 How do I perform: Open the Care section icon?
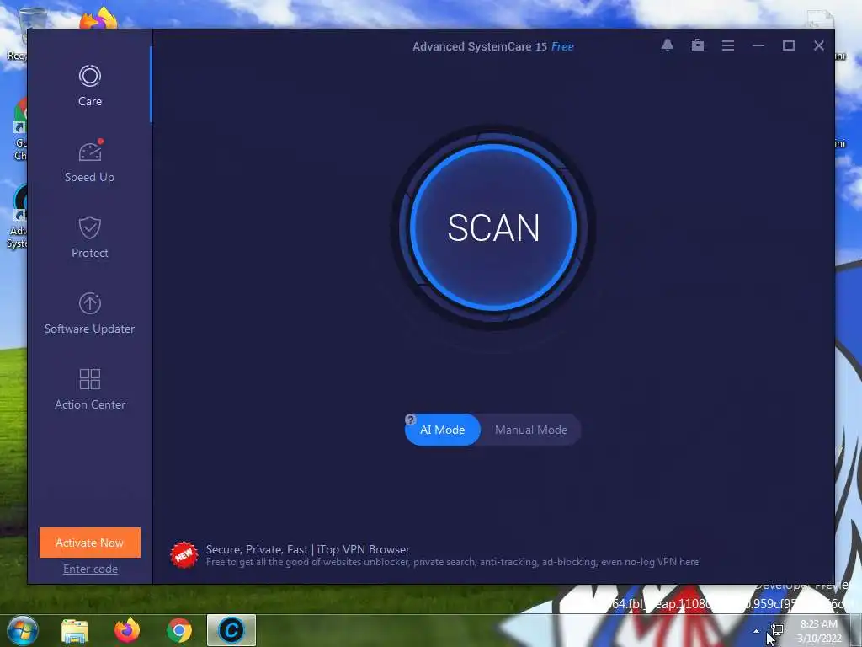click(x=89, y=76)
